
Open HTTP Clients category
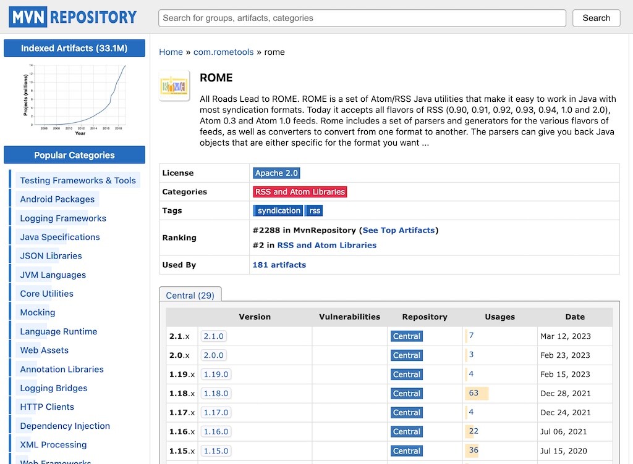tap(47, 407)
